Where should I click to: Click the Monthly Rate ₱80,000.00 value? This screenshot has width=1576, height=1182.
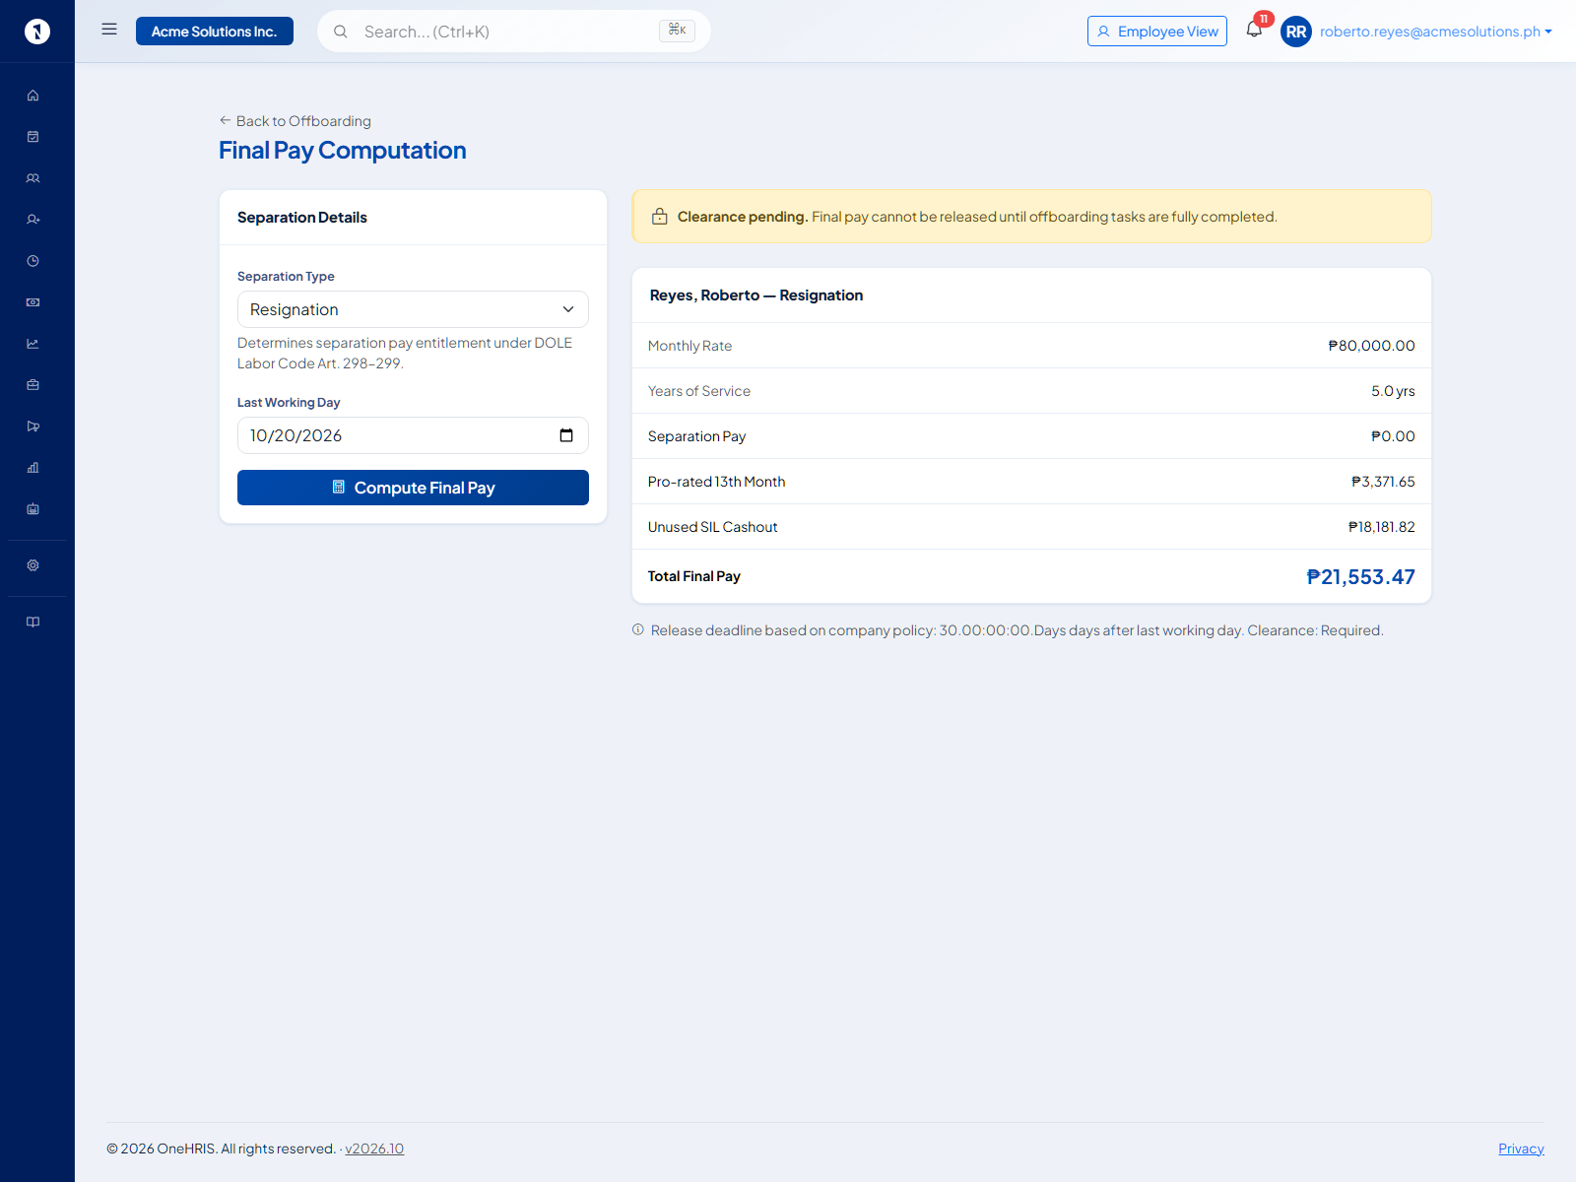[1371, 346]
